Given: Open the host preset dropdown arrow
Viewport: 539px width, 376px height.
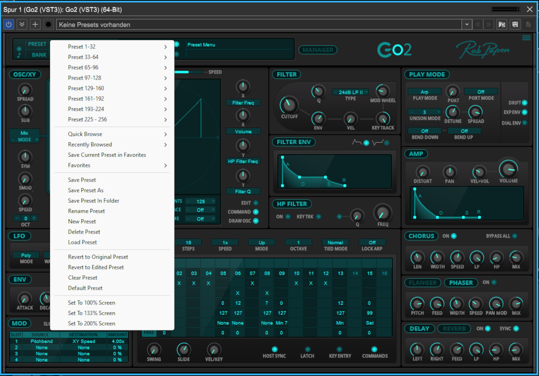Looking at the screenshot, I should 467,24.
